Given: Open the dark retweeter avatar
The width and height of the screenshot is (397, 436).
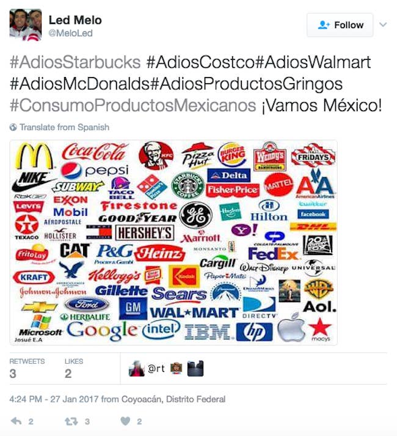Looking at the screenshot, I should (195, 369).
